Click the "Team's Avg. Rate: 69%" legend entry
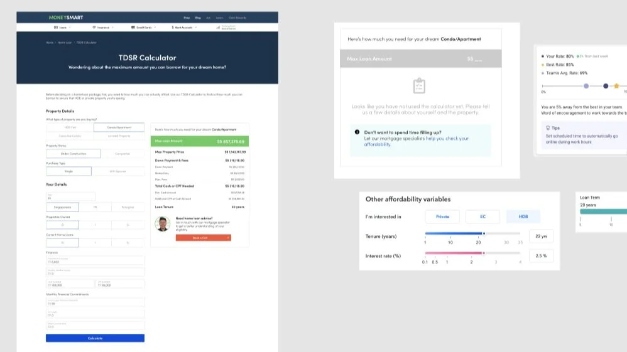The height and width of the screenshot is (352, 627). [564, 73]
